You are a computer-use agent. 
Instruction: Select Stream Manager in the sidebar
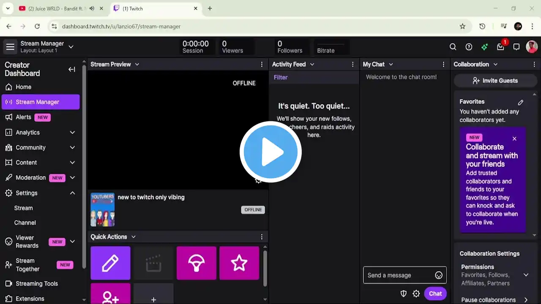[x=41, y=102]
